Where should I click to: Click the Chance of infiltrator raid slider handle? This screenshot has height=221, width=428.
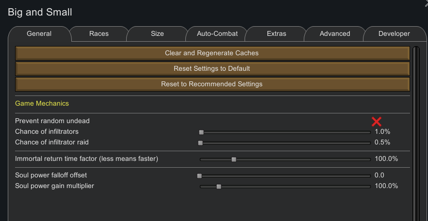point(200,143)
